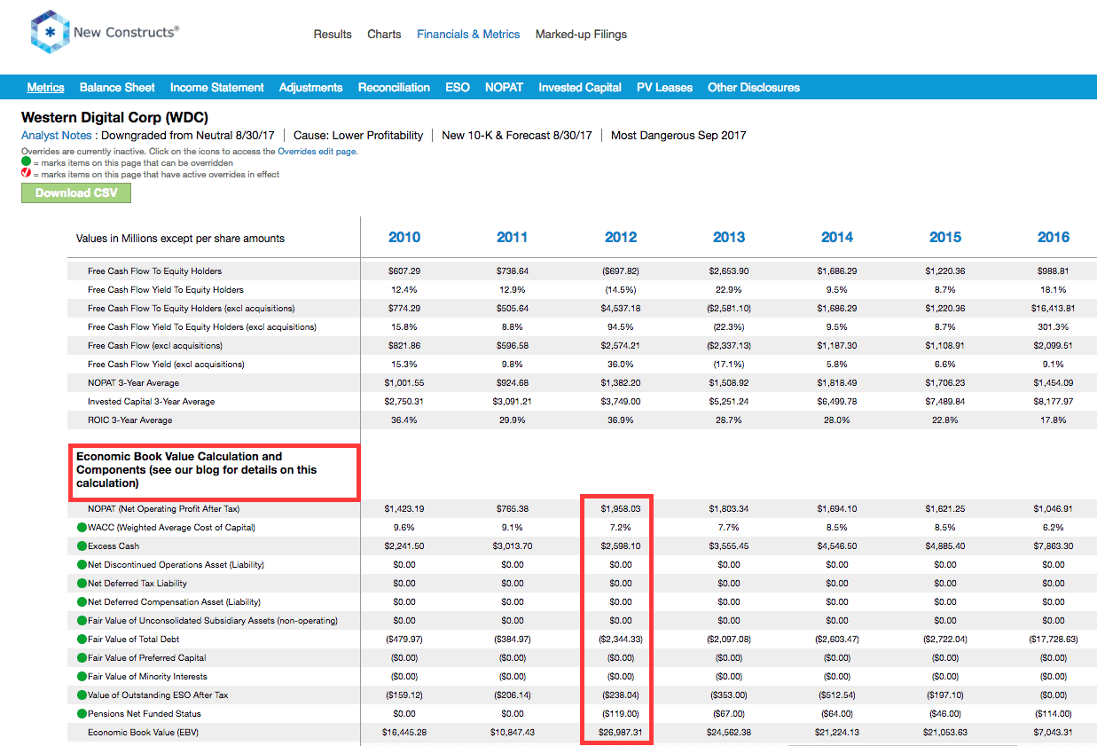The height and width of the screenshot is (746, 1097).
Task: Open the Reconciliation tab
Action: [394, 87]
